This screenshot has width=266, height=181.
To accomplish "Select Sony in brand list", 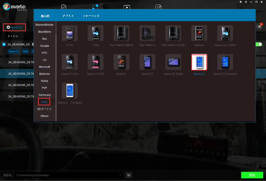I will [x=44, y=102].
